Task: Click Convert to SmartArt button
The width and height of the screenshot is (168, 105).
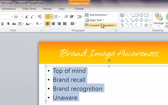Action: pos(100,25)
